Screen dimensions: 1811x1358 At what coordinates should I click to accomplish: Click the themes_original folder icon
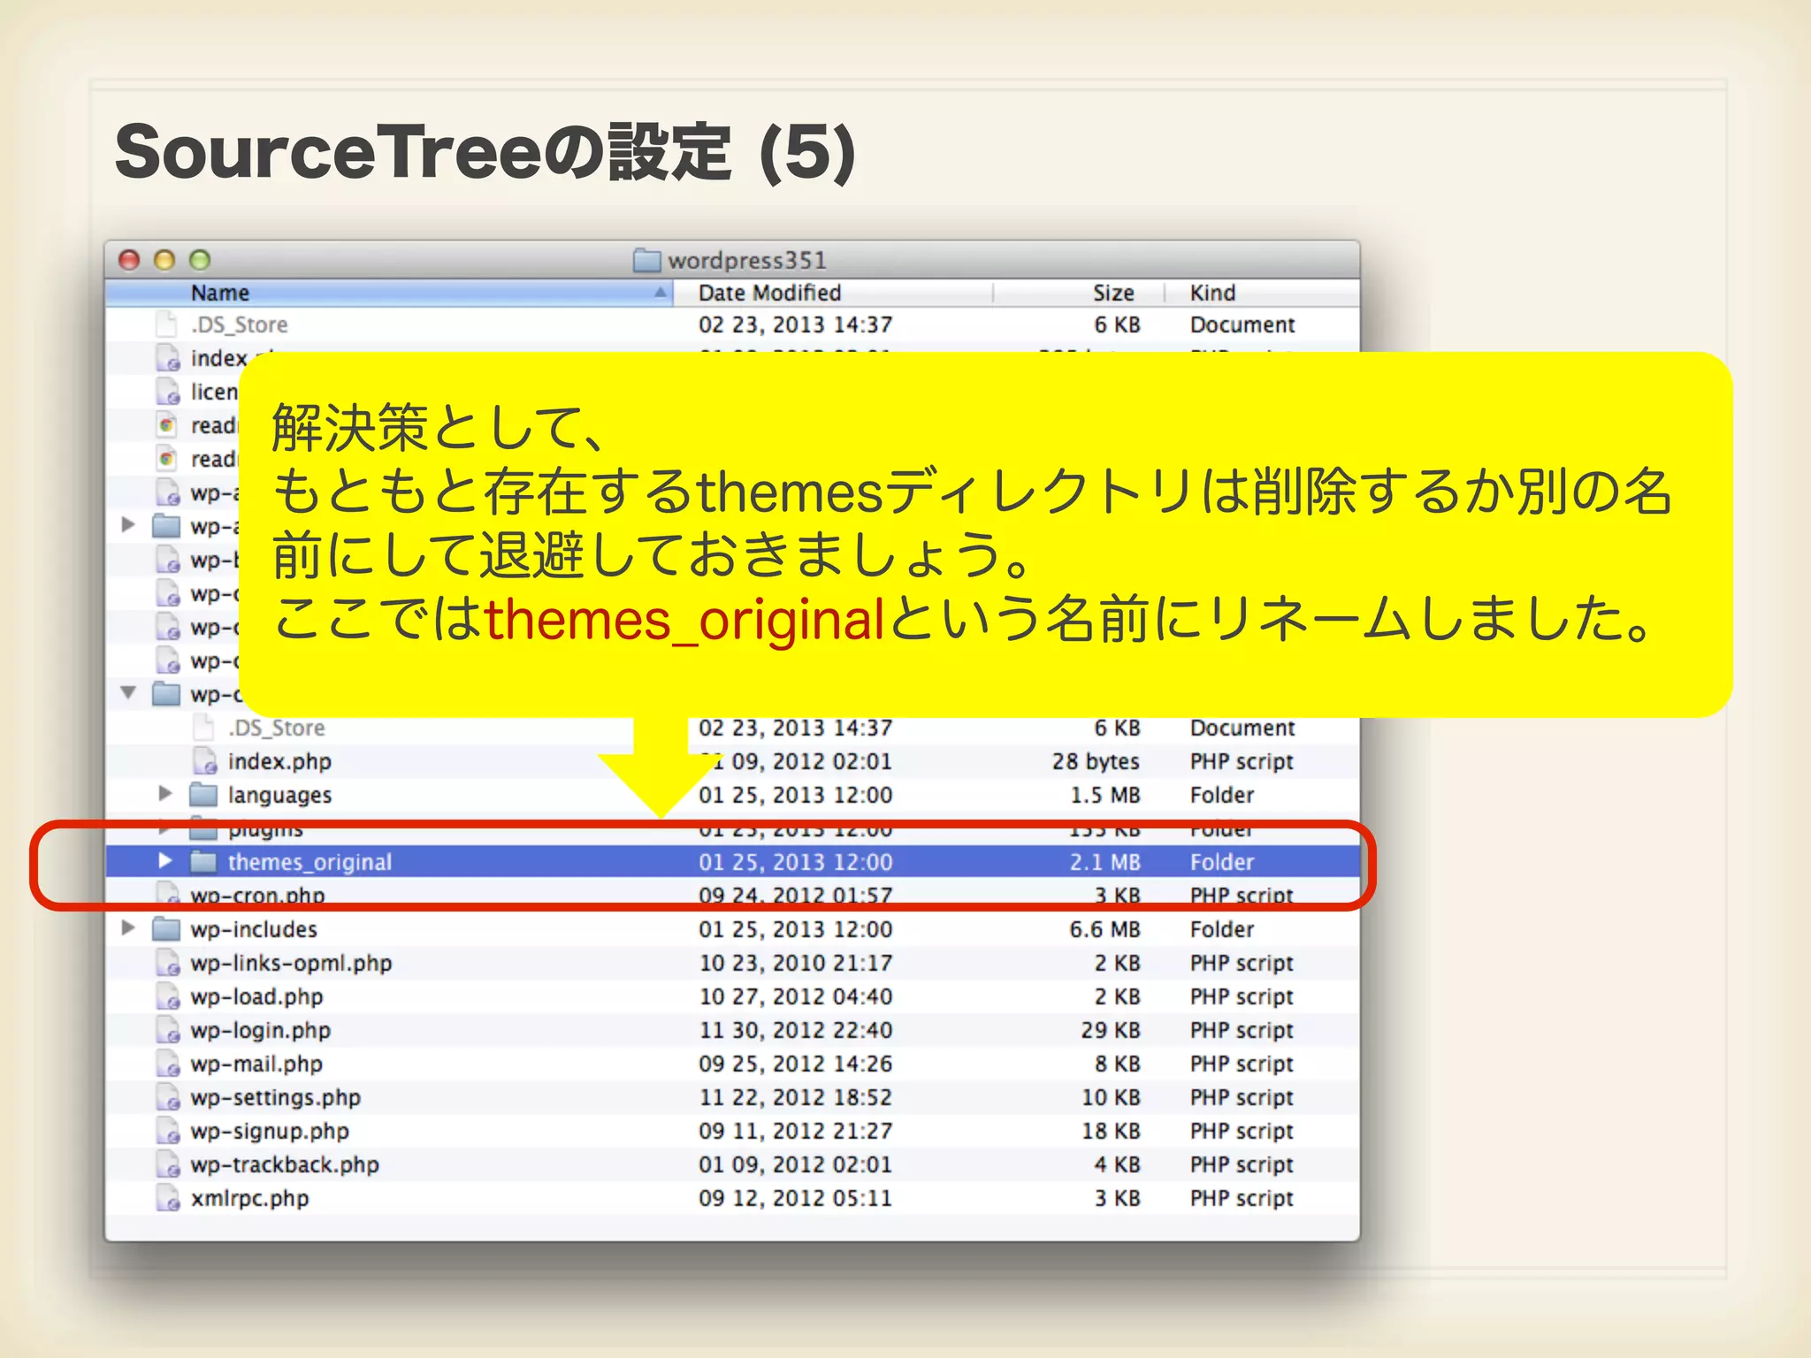click(x=203, y=862)
